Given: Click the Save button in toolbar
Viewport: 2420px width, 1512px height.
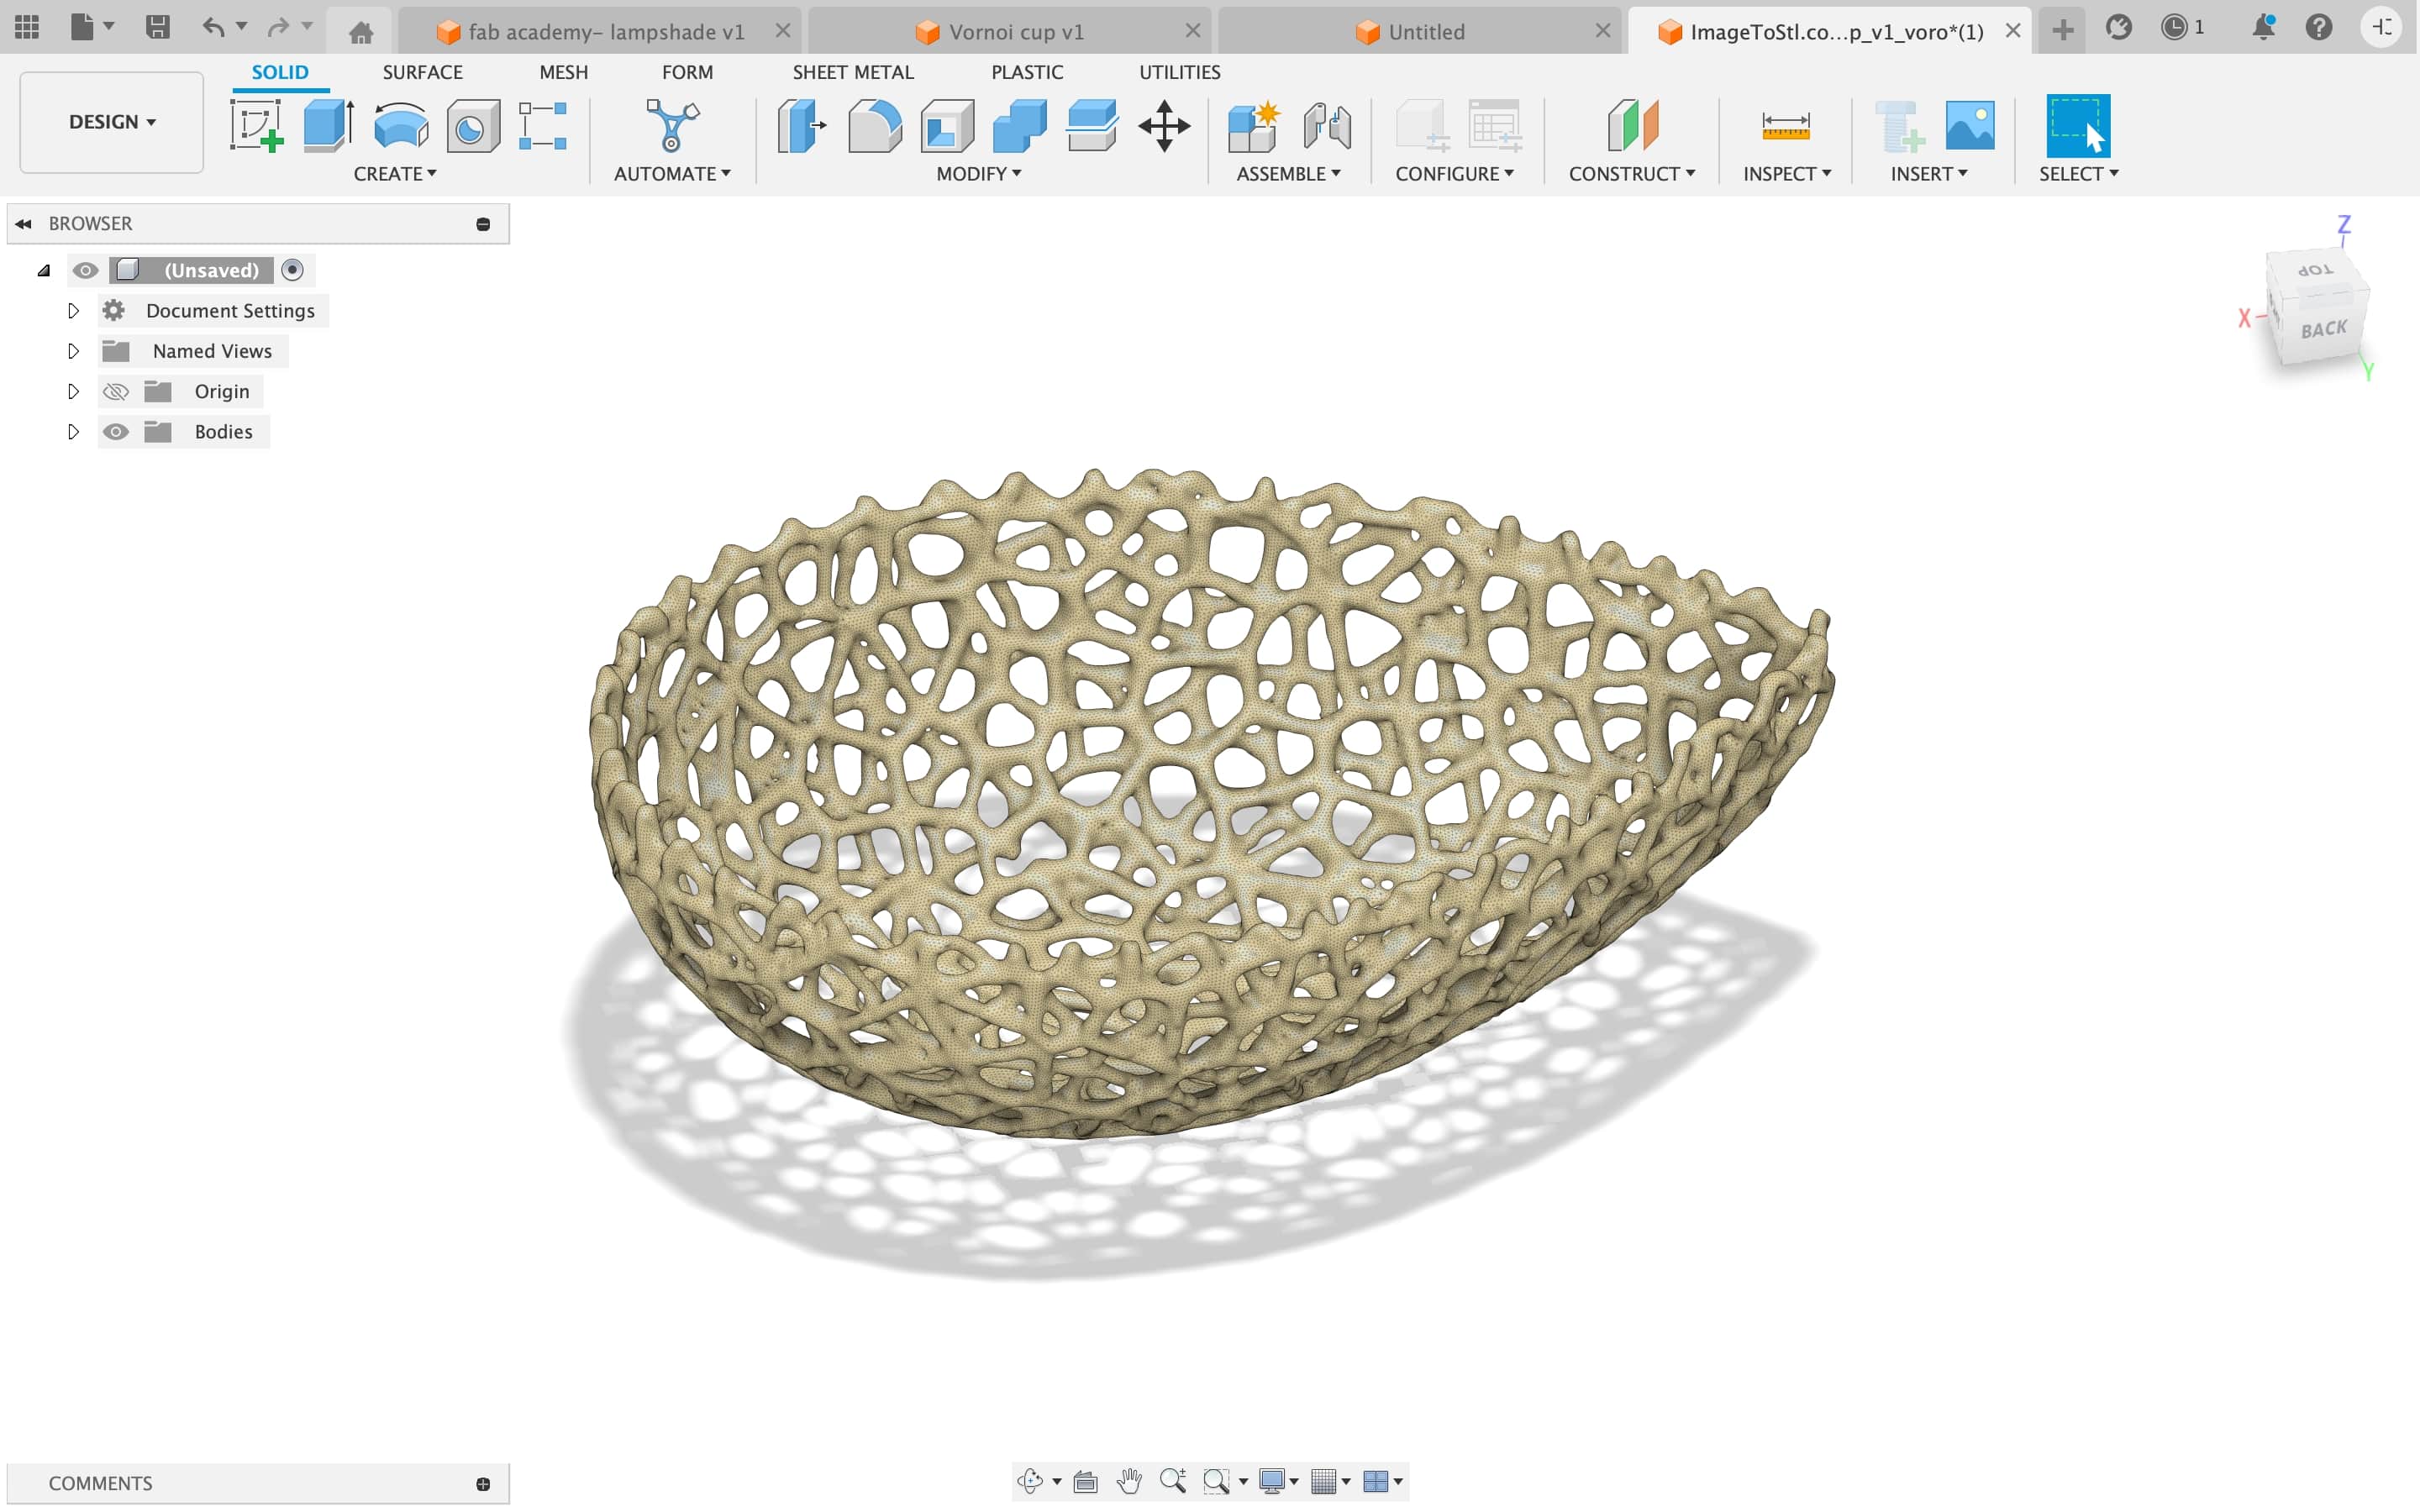Looking at the screenshot, I should click(157, 27).
